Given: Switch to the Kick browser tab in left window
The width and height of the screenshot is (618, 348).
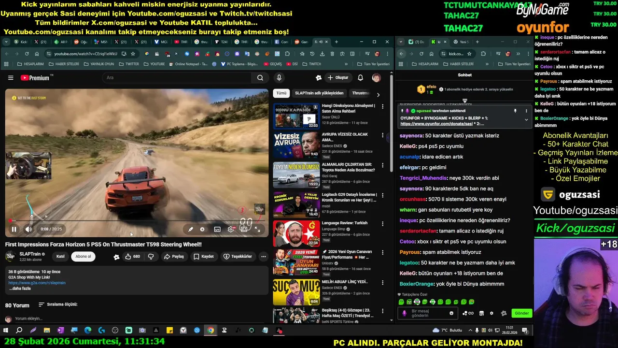Looking at the screenshot, I should tap(21, 42).
